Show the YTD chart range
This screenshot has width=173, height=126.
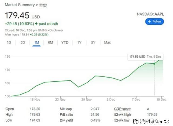point(65,42)
